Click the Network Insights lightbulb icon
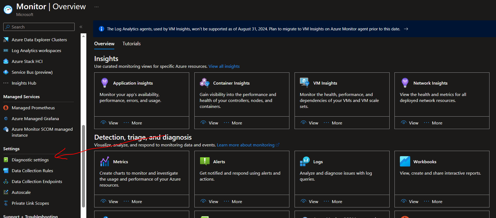The image size is (496, 218). (x=405, y=83)
